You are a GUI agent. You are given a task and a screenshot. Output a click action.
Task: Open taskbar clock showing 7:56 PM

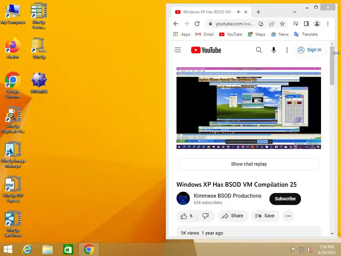[326, 250]
